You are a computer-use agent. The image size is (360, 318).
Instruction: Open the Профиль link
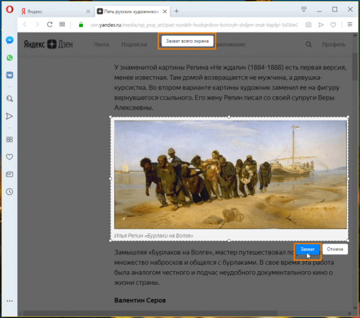coord(334,44)
